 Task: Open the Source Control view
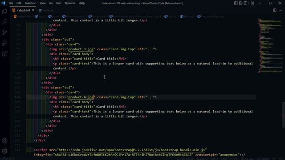click(x=4, y=32)
